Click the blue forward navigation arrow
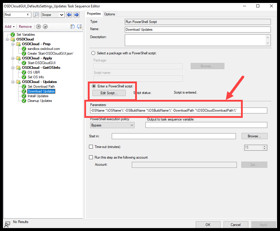This screenshot has width=280, height=231. pos(76,14)
